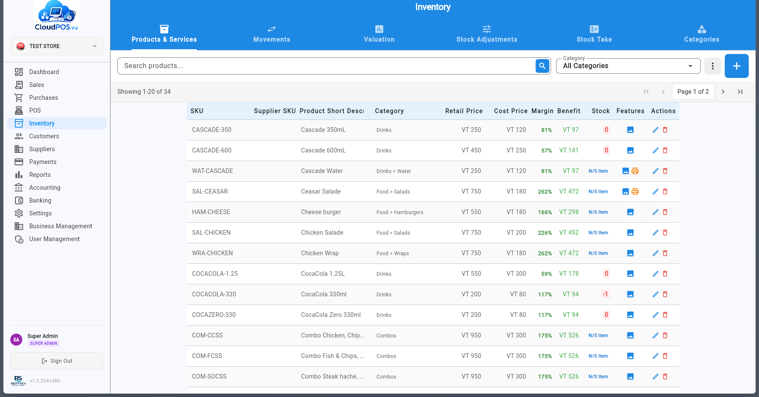Open Purchases in sidebar
Screen dimensions: 759x397
tap(57, 98)
